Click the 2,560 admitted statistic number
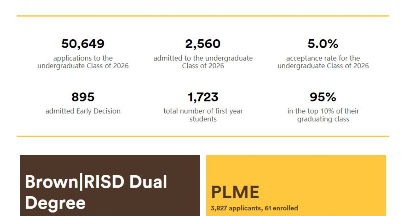The height and width of the screenshot is (216, 403). [x=203, y=44]
